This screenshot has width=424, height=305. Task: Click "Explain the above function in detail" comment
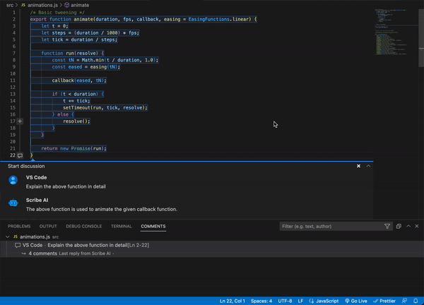click(66, 186)
